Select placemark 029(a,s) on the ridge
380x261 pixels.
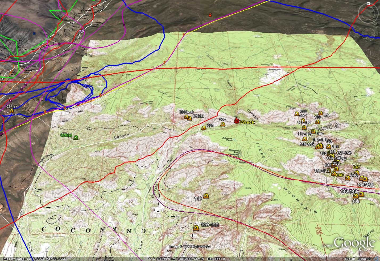[x=186, y=117]
